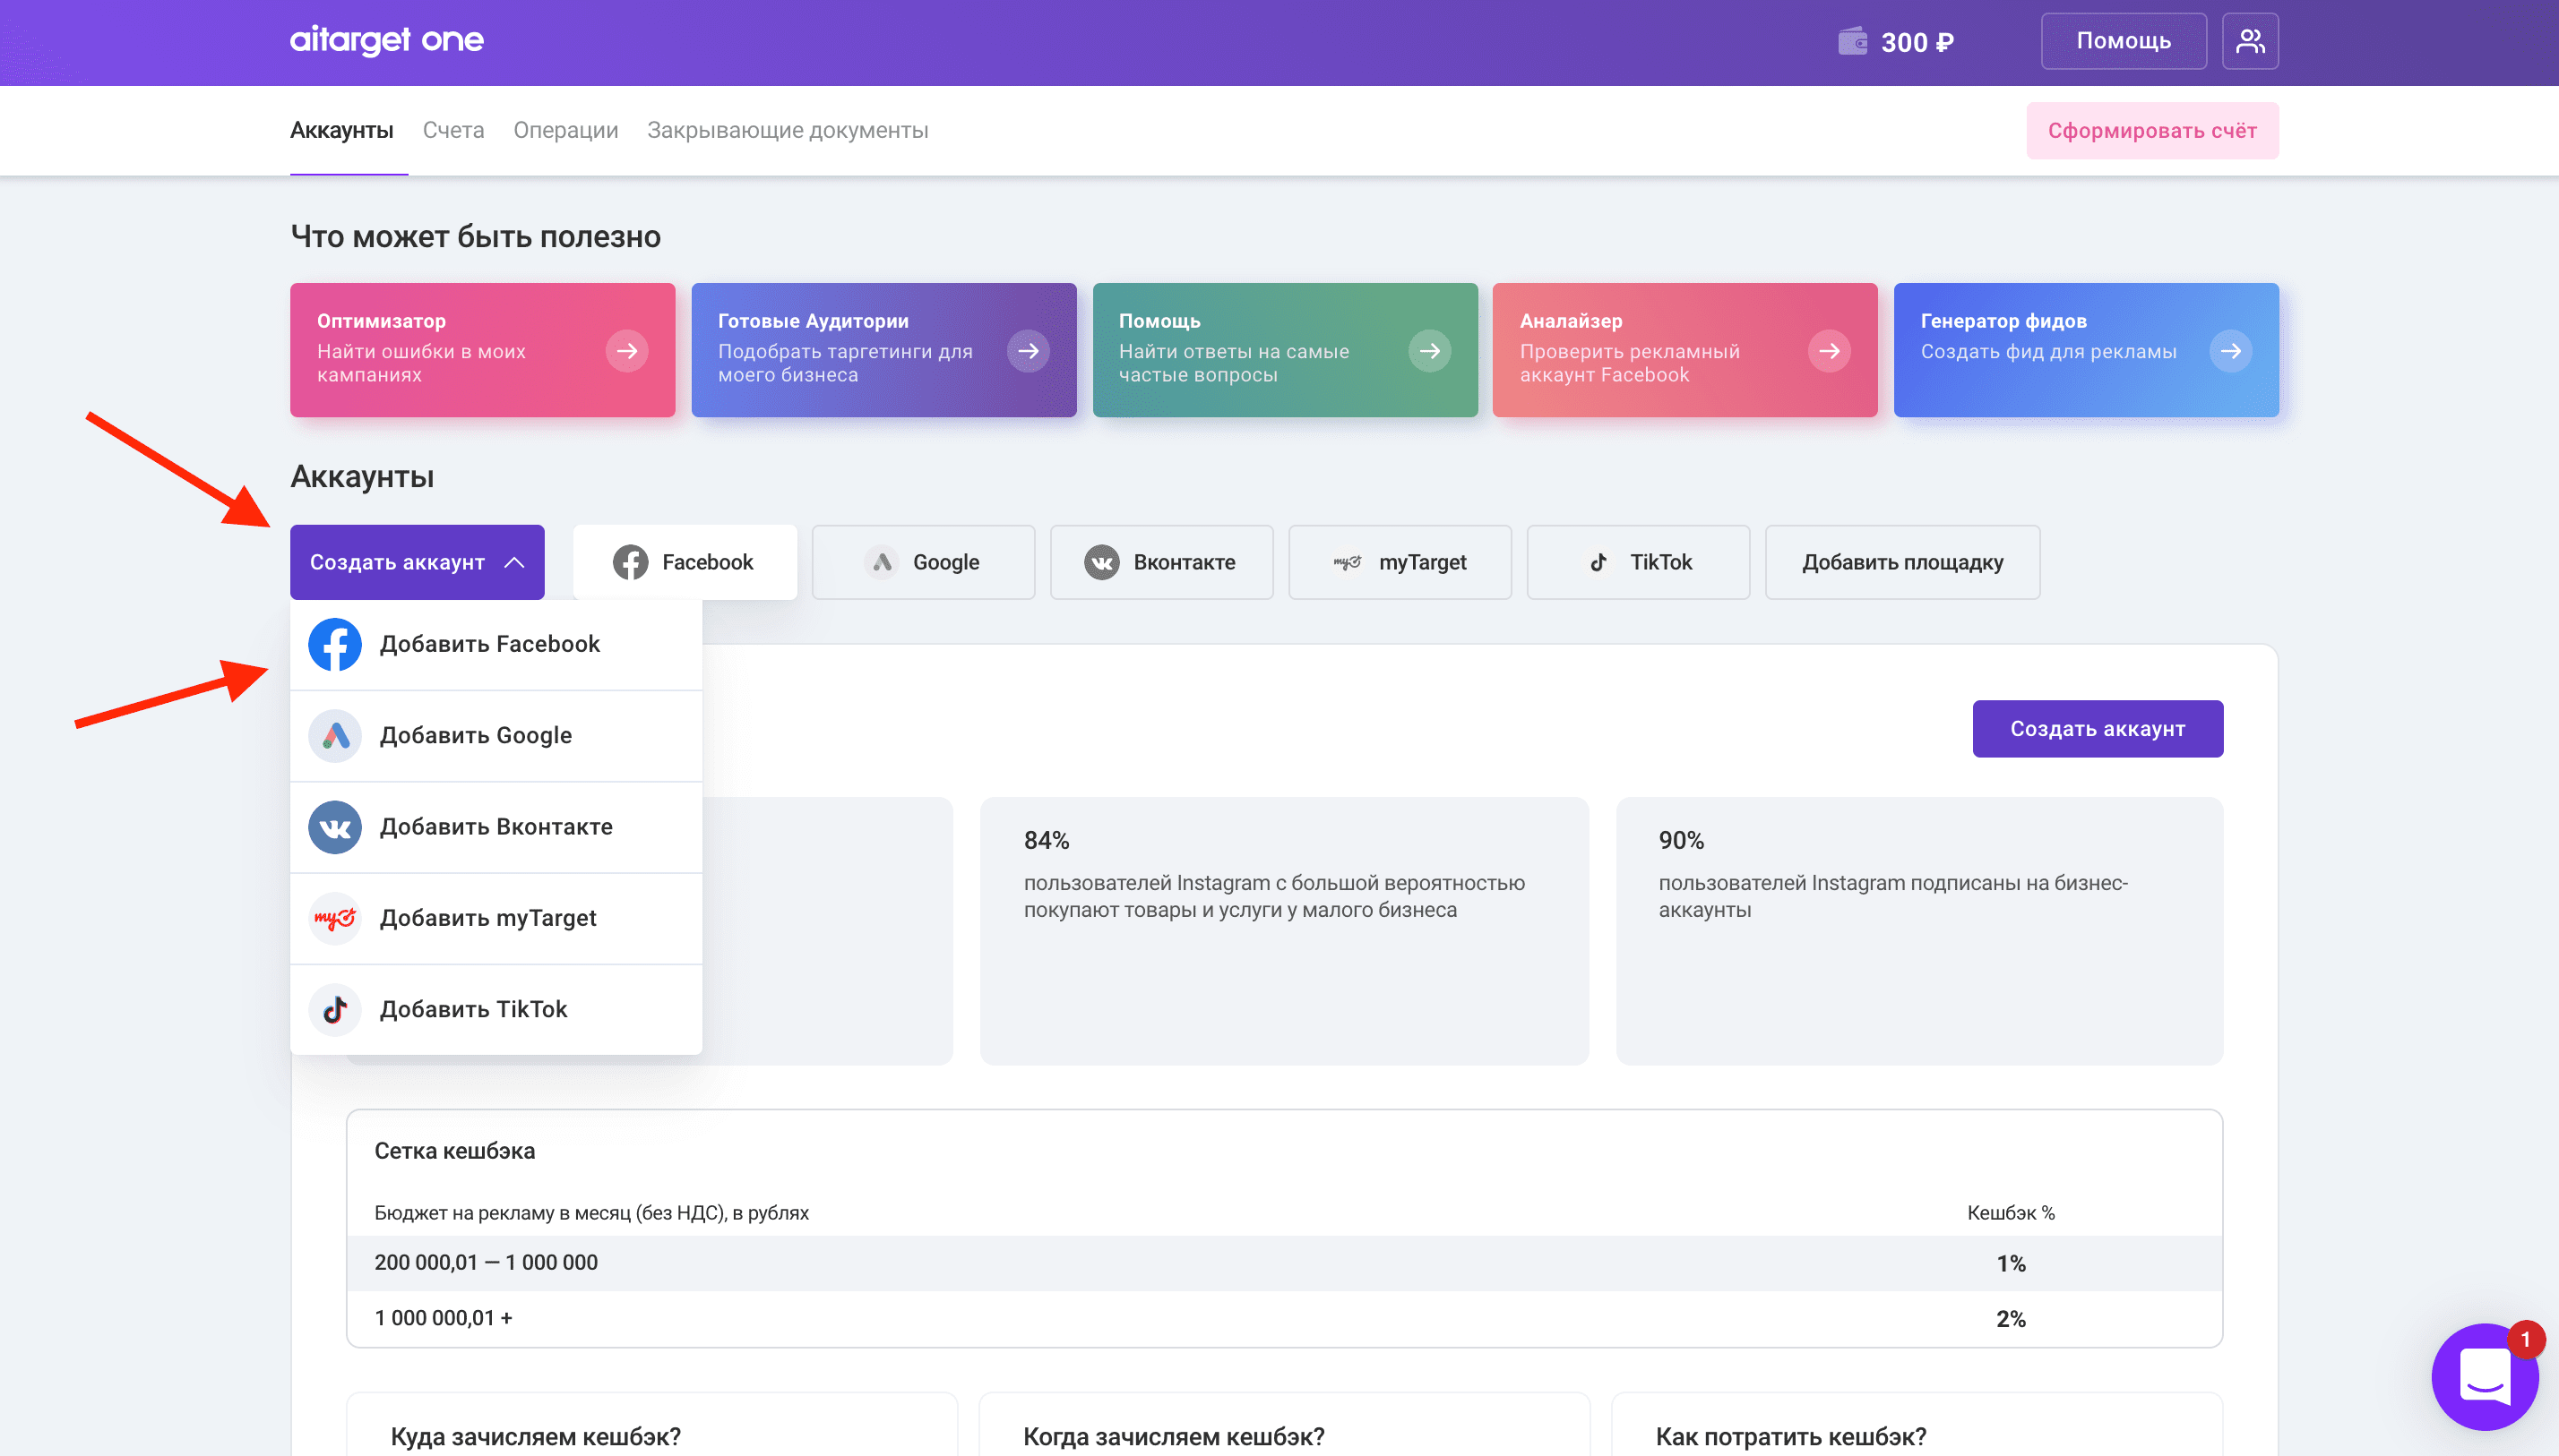Click the arrow on Генератор фидов card
The height and width of the screenshot is (1456, 2559).
[x=2231, y=351]
